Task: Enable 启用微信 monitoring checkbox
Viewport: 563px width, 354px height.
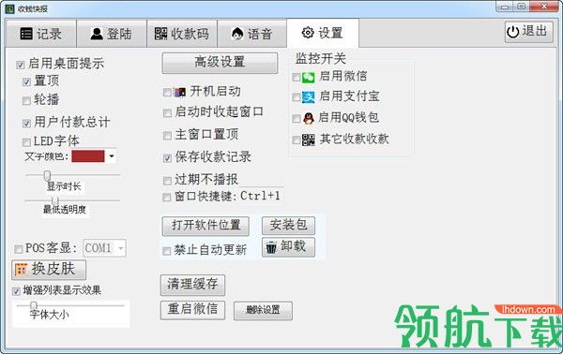Action: 297,77
